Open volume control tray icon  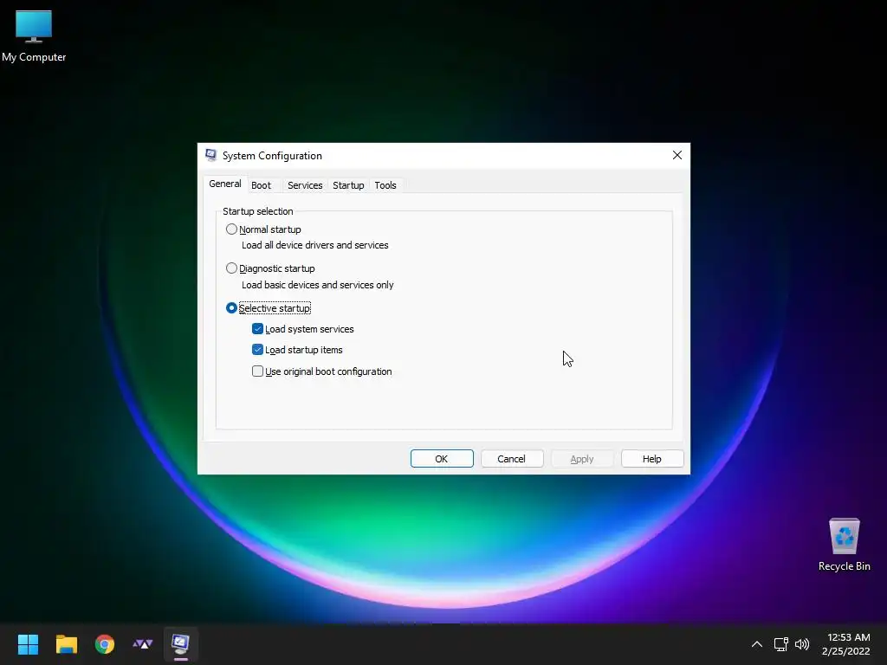coord(802,644)
